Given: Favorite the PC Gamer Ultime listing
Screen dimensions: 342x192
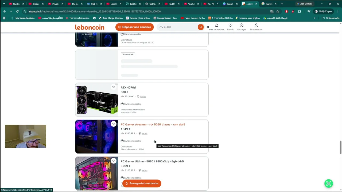Looking at the screenshot, I should click(x=114, y=161).
